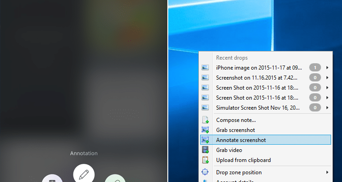The image size is (342, 182).
Task: Open Screenshot on 11.16.2015 at 7.42 drop
Action: pyautogui.click(x=265, y=78)
